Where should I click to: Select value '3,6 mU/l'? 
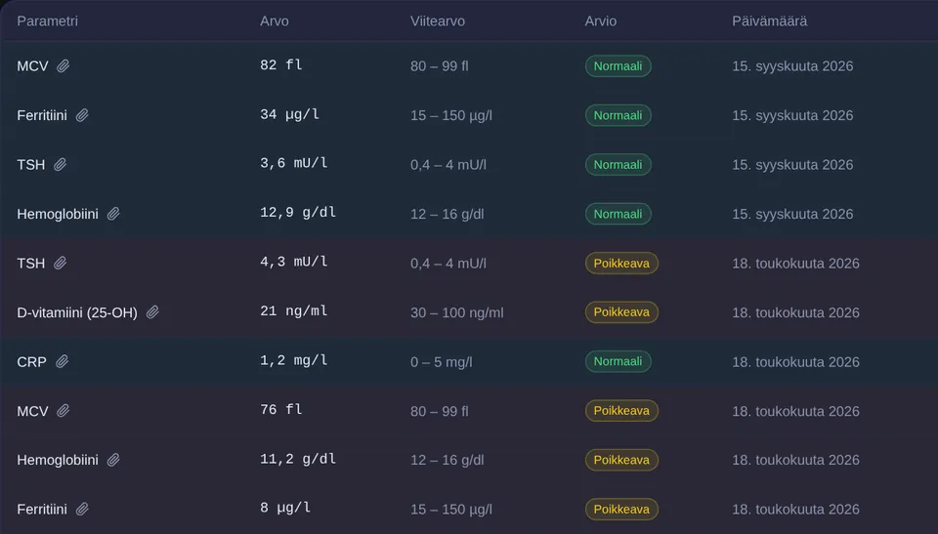(294, 163)
